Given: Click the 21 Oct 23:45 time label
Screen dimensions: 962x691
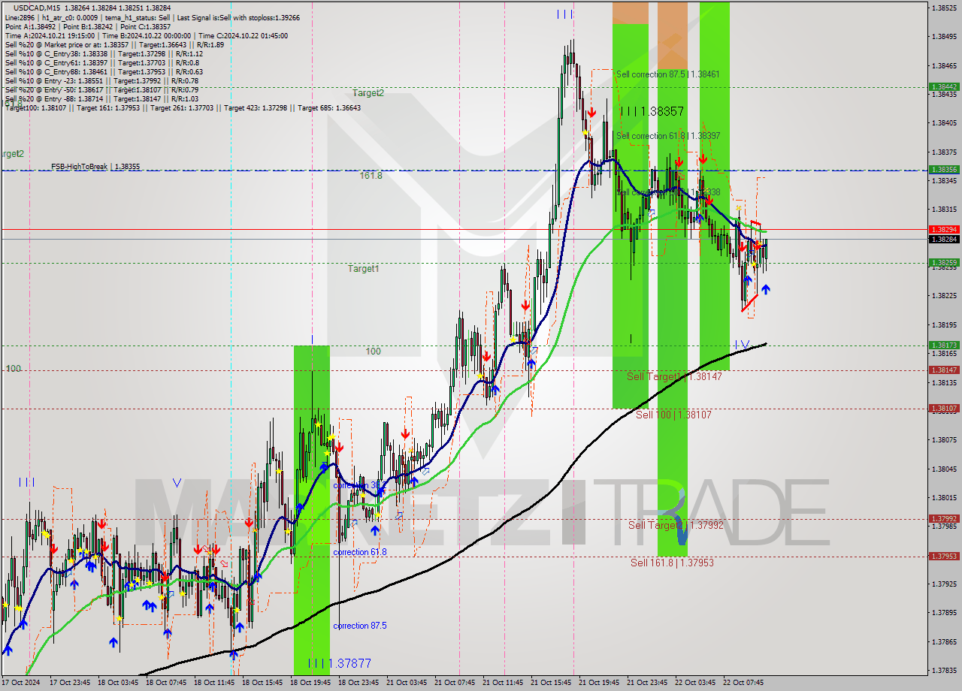Looking at the screenshot, I should click(647, 683).
